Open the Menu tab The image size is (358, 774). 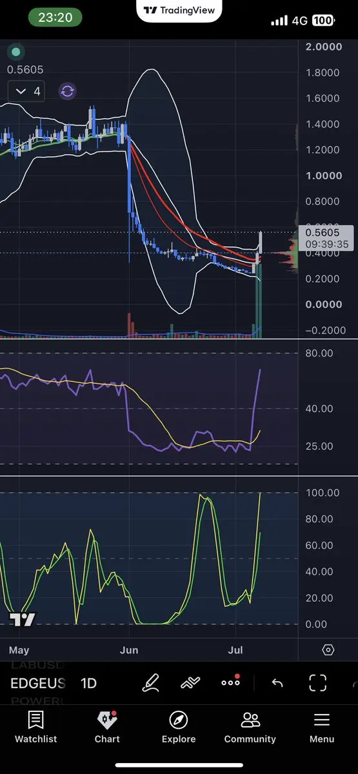tap(322, 728)
